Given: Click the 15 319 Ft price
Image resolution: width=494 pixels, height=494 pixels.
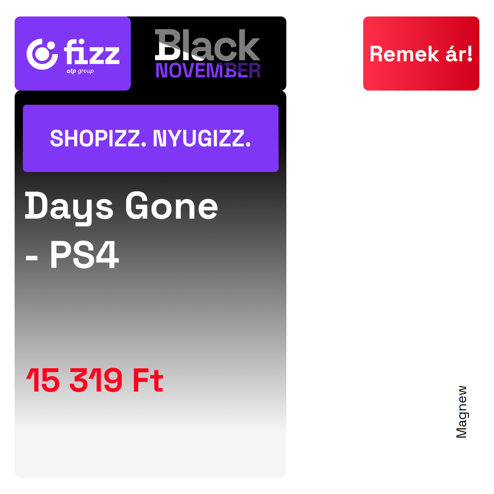Looking at the screenshot, I should [95, 380].
